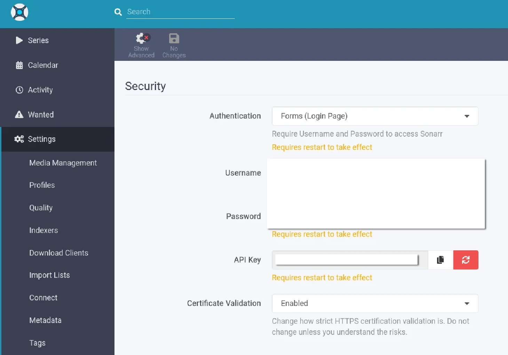Screen dimensions: 508x355
Task: Go to the Activity page
Action: point(40,90)
